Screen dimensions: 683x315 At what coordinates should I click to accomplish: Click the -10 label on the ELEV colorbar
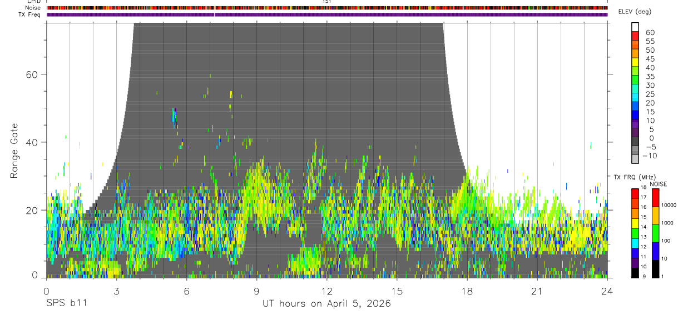pos(650,156)
